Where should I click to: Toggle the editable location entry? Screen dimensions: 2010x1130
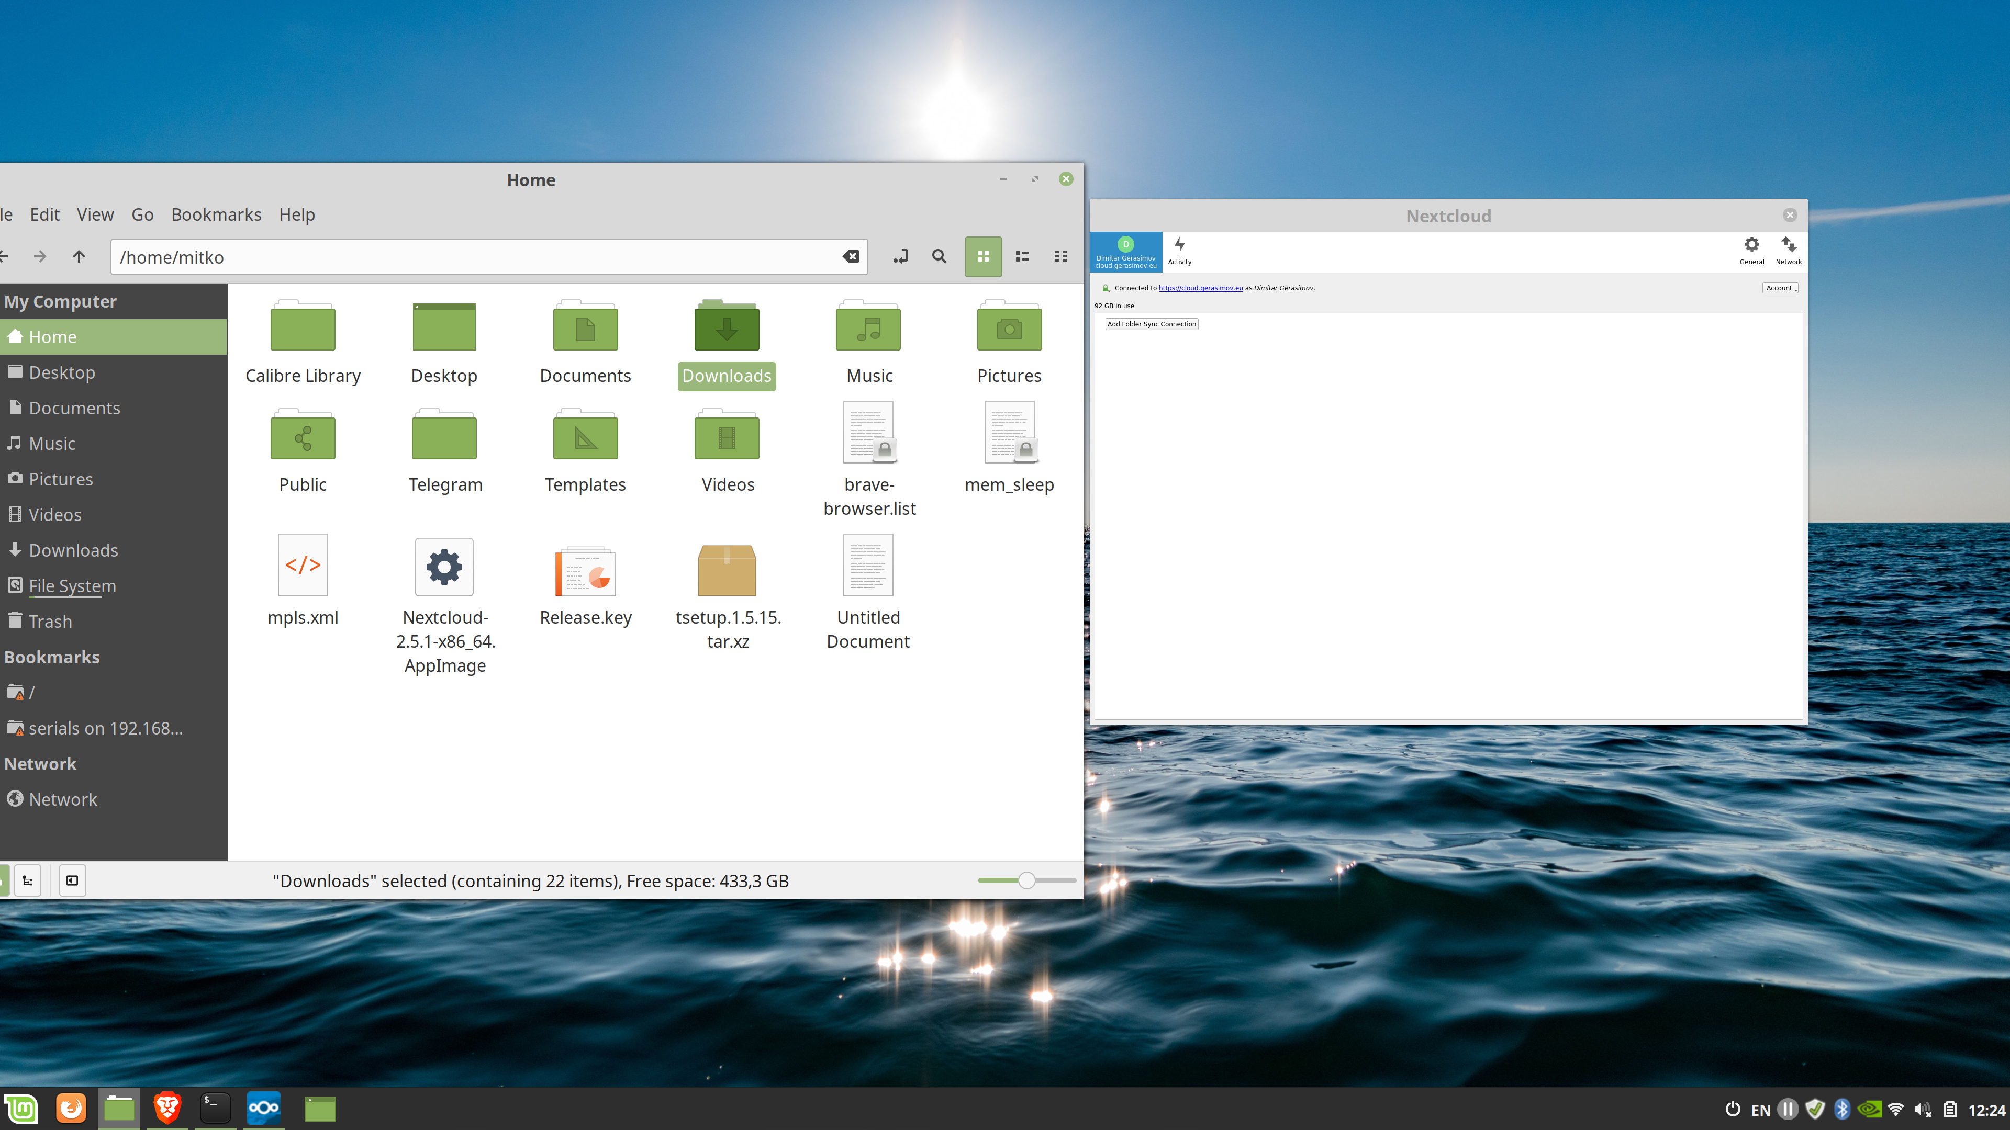(x=900, y=256)
